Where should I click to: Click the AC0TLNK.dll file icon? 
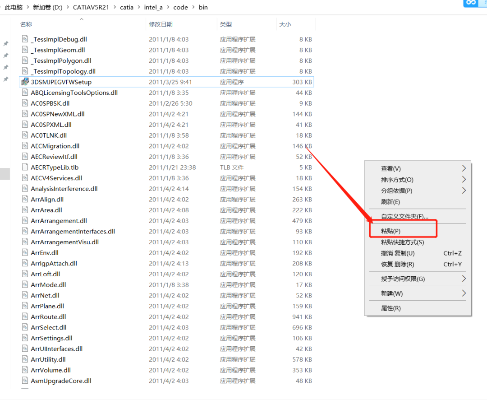point(25,135)
